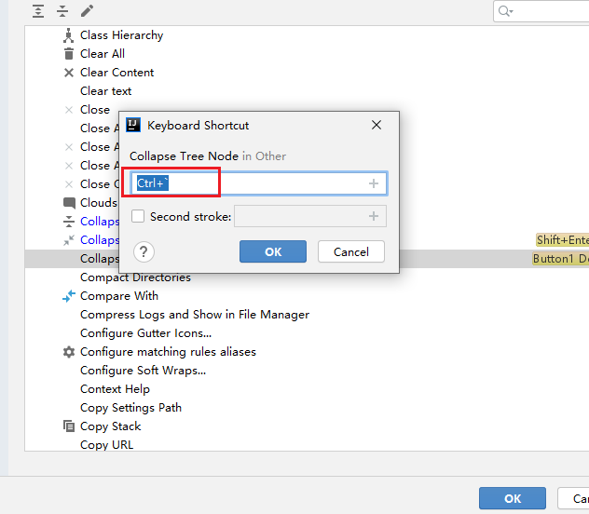The height and width of the screenshot is (514, 589).
Task: Click the grey X icon beside Close
Action: point(69,110)
